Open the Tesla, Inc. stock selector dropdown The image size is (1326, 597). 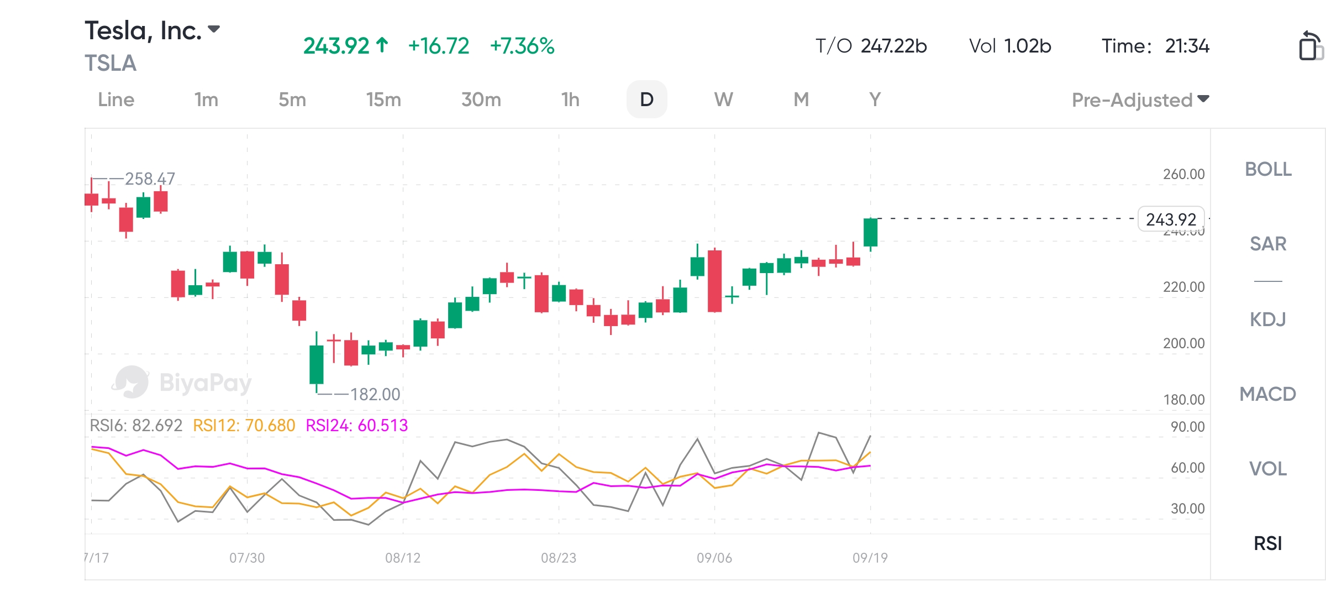point(152,30)
